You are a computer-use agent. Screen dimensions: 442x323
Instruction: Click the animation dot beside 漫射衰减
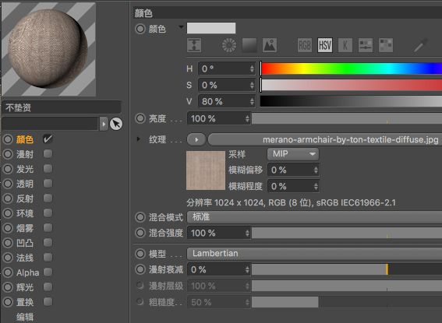click(140, 269)
